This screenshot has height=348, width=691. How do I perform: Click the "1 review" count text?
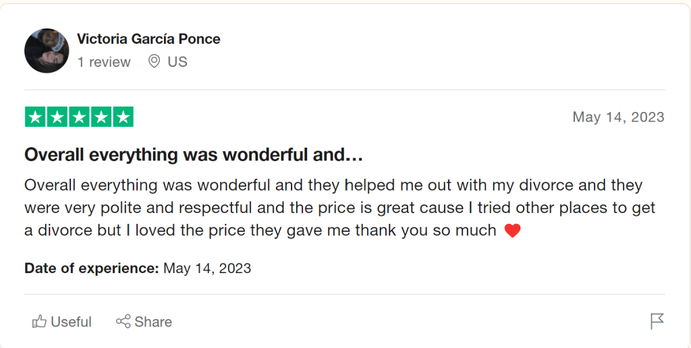coord(104,62)
